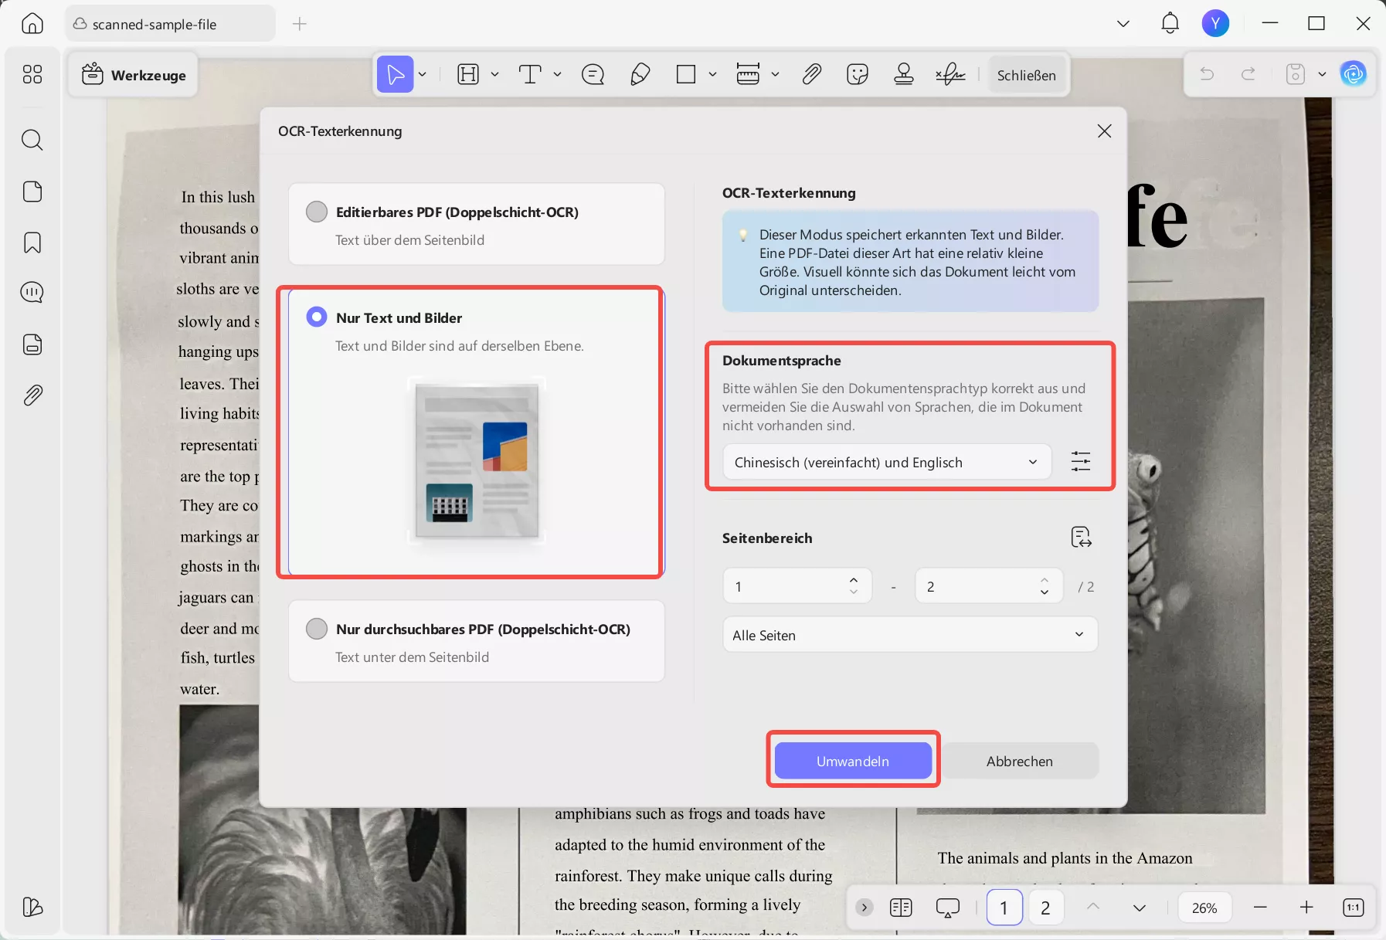
Task: Open the search panel in left sidebar
Action: (32, 140)
